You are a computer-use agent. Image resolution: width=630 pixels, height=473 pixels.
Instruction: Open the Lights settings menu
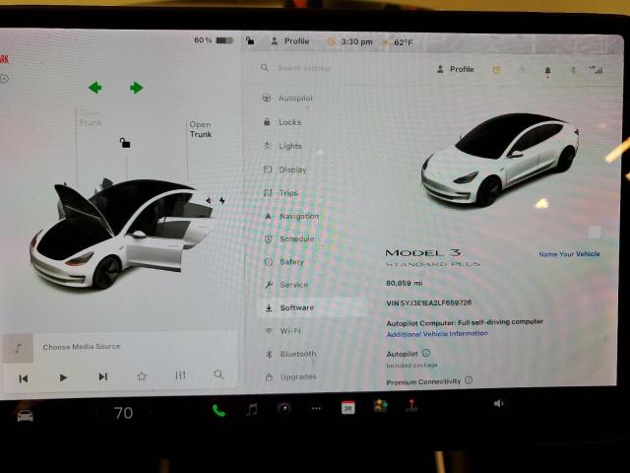283,146
